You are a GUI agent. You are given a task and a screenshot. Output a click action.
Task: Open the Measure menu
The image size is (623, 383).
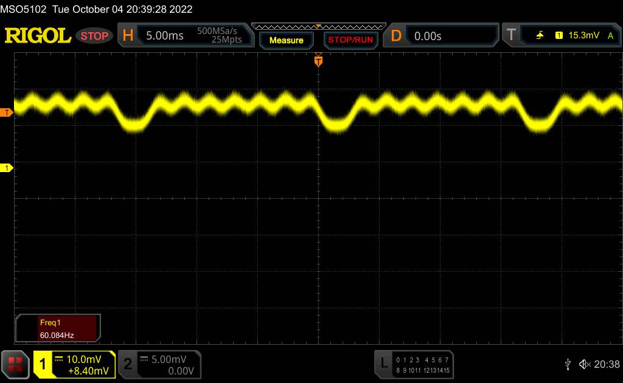coord(286,40)
